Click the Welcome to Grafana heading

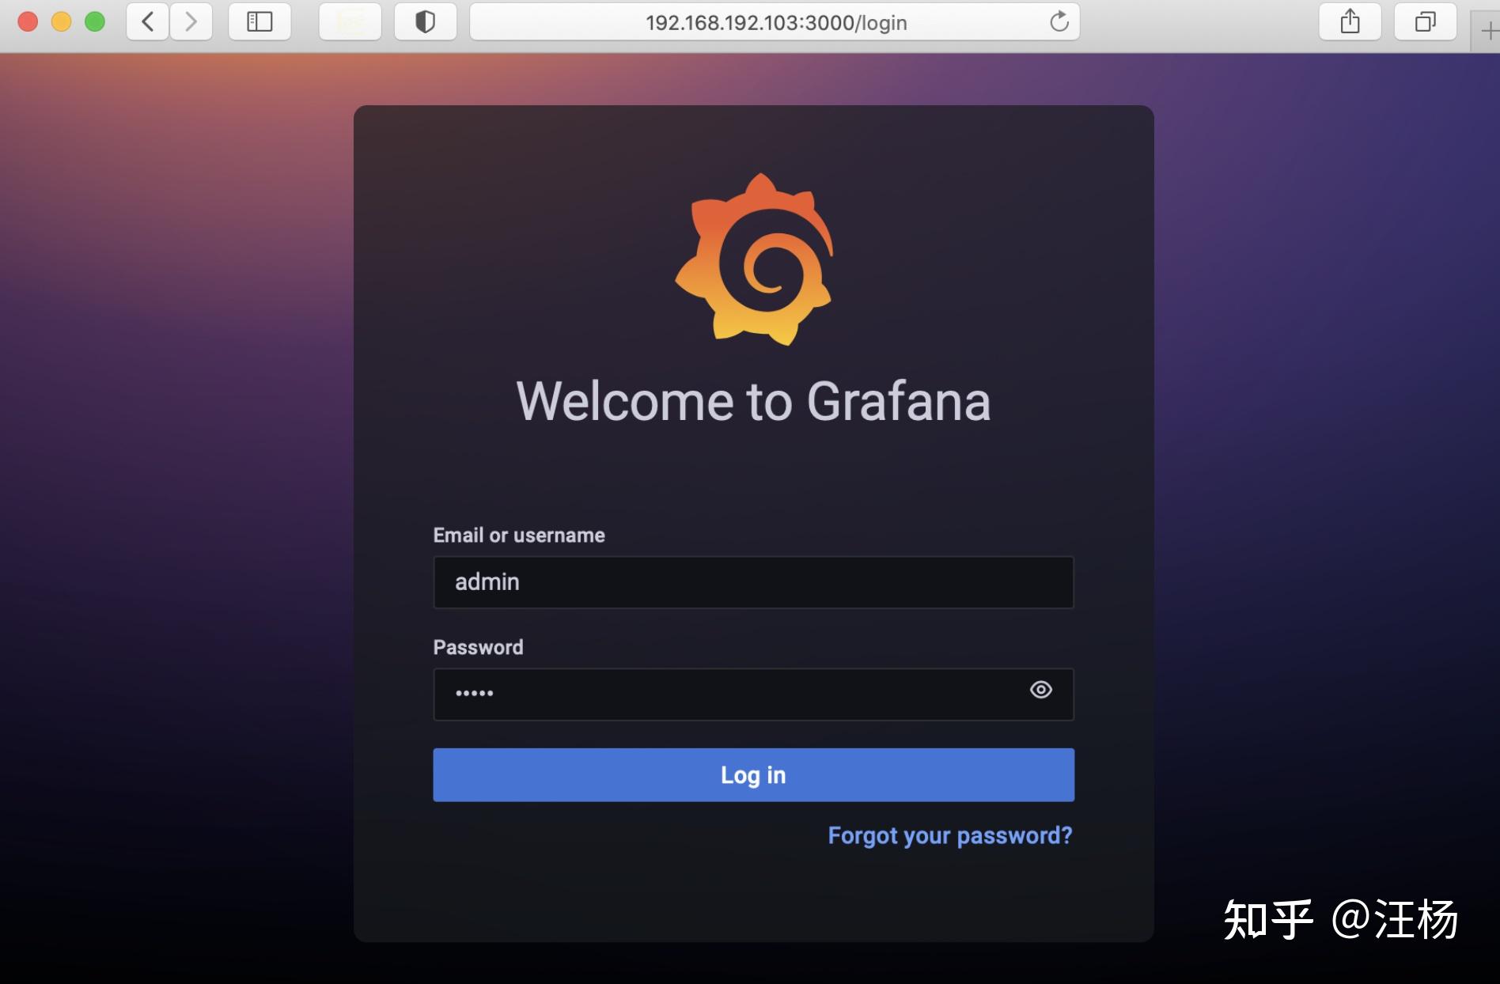click(753, 401)
